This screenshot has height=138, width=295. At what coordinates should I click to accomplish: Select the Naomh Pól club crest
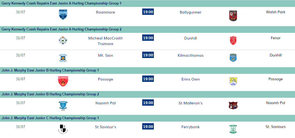(63, 105)
